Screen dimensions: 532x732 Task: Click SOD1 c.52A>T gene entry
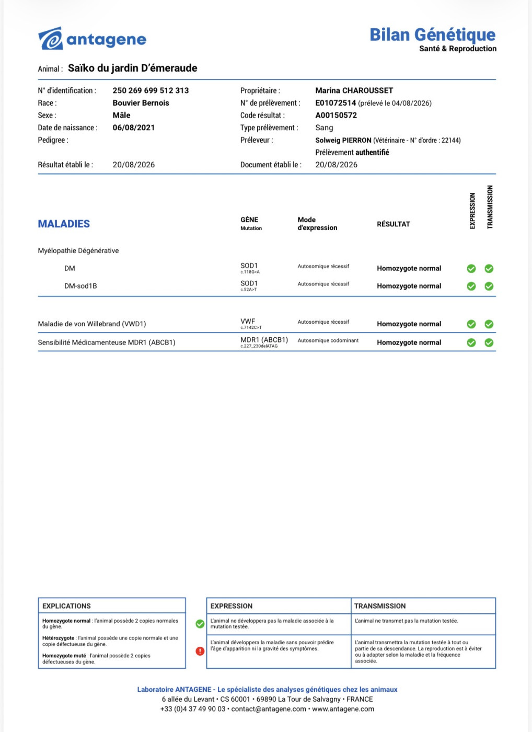click(249, 286)
